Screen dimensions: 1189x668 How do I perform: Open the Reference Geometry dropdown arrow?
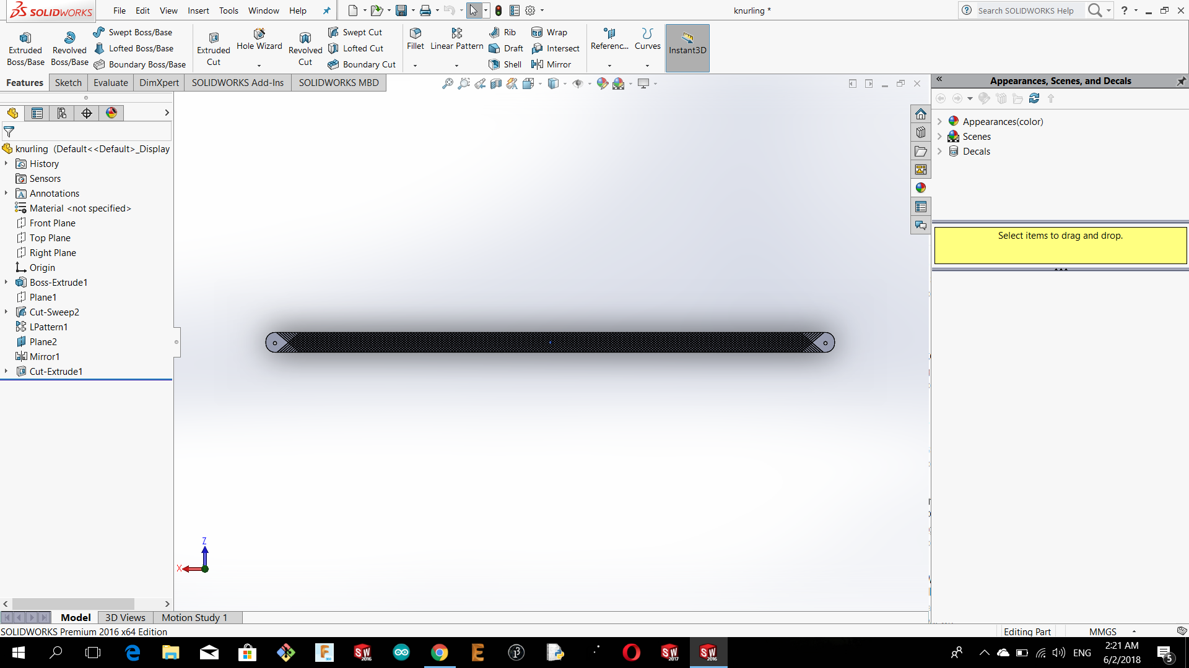(x=609, y=66)
